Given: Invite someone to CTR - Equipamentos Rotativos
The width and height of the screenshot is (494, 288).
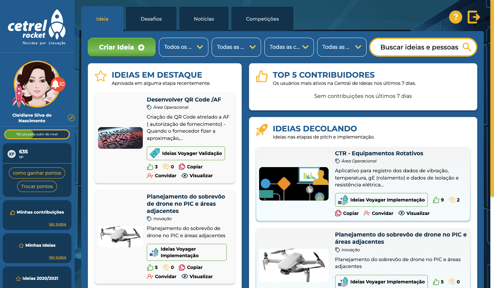Looking at the screenshot, I should tap(378, 213).
